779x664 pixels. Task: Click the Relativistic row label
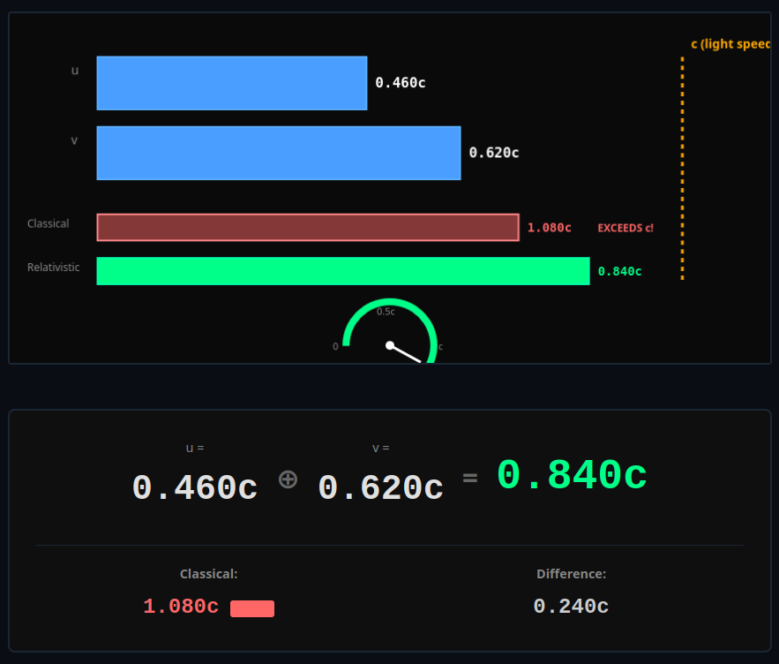(x=53, y=268)
